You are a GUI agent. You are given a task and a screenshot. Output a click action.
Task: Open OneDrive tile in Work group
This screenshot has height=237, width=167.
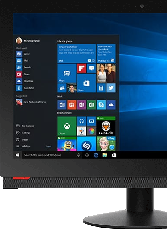(111, 104)
